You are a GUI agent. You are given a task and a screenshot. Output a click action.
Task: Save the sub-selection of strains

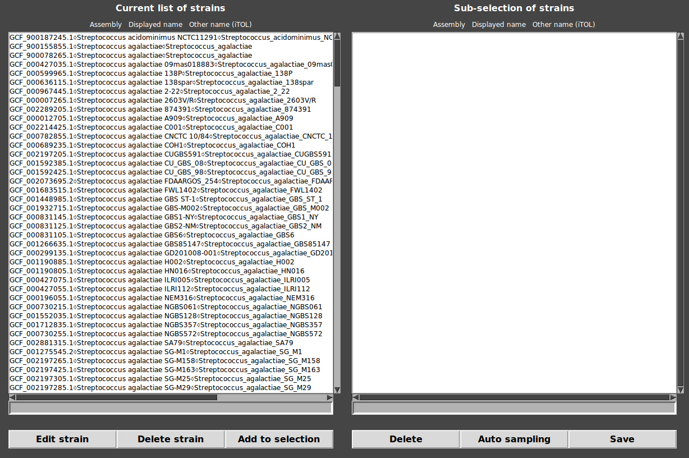(x=622, y=439)
